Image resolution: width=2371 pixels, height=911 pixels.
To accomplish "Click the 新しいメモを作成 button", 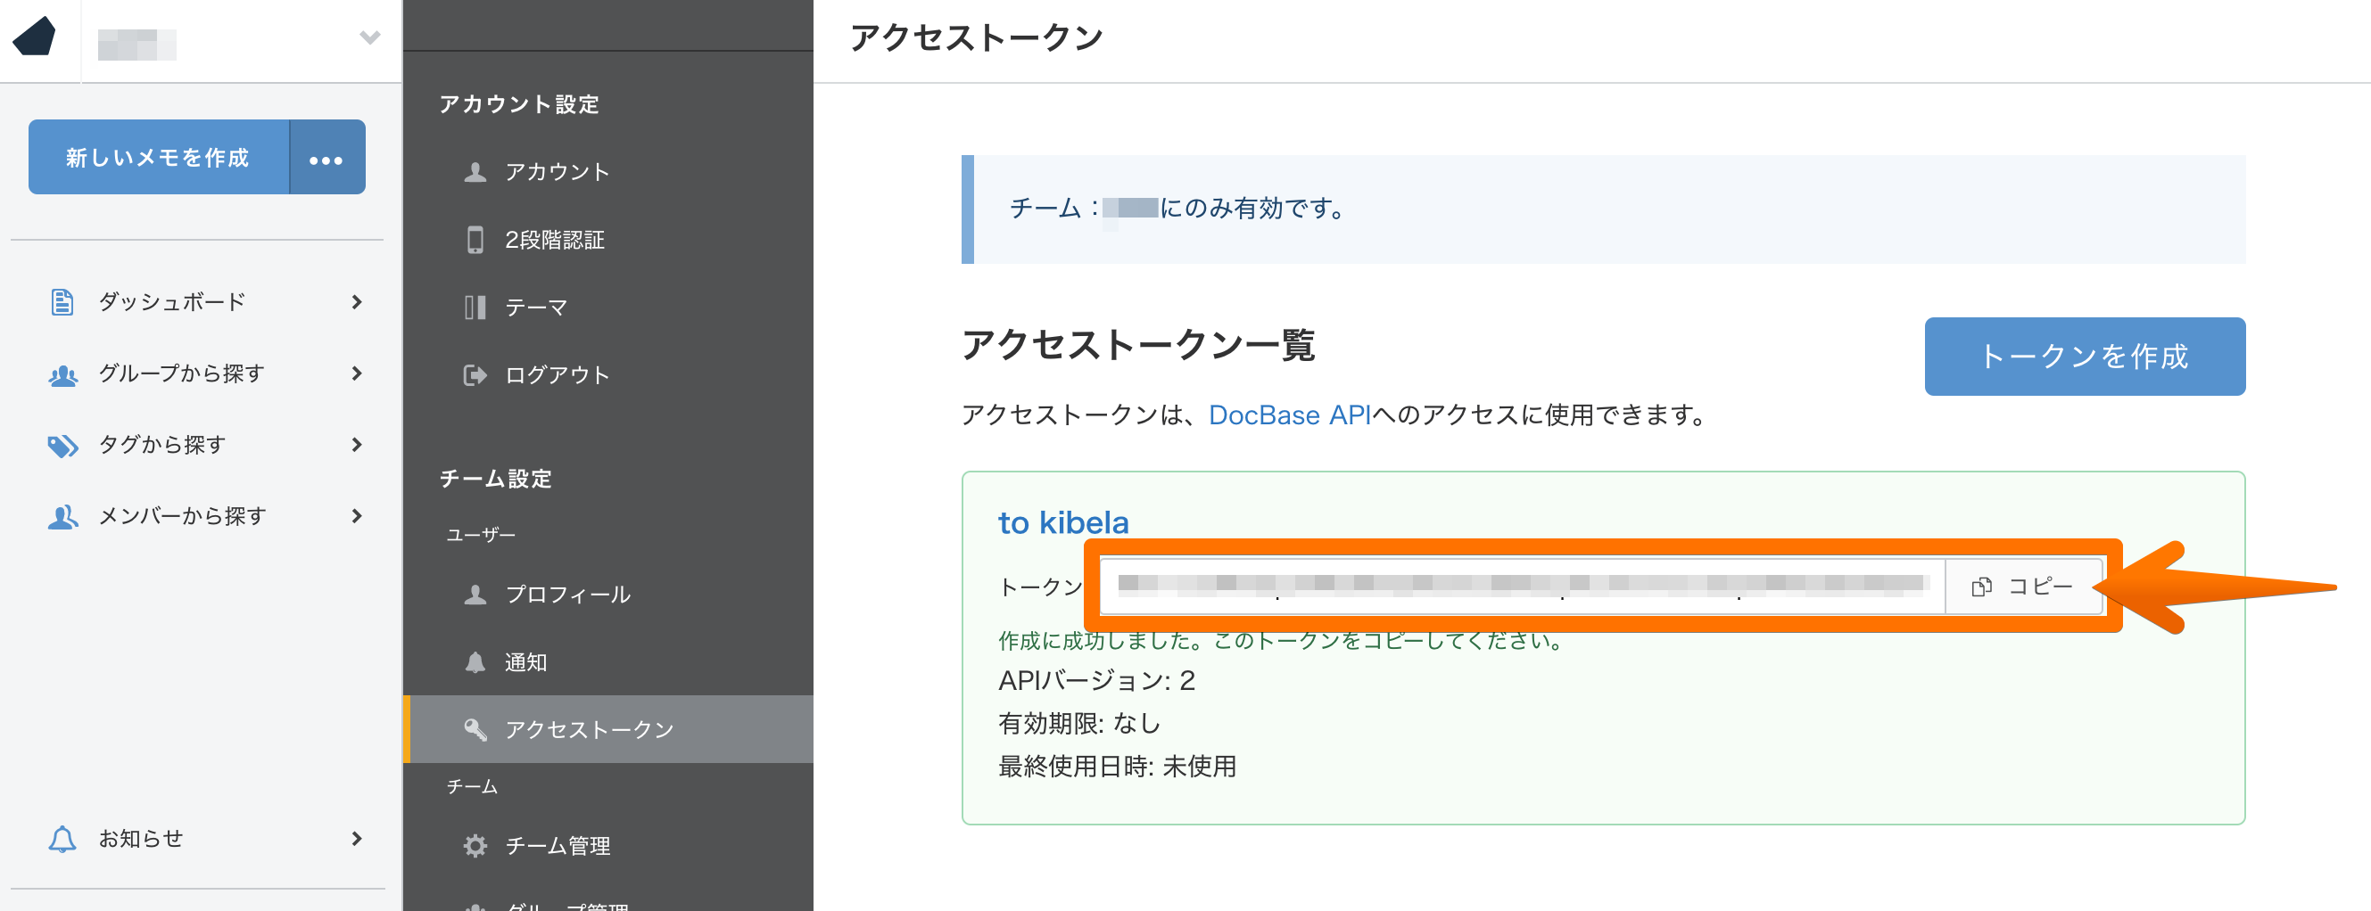I will coord(158,158).
